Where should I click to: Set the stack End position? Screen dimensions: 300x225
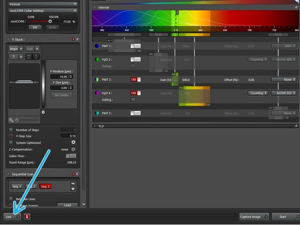pyautogui.click(x=30, y=49)
